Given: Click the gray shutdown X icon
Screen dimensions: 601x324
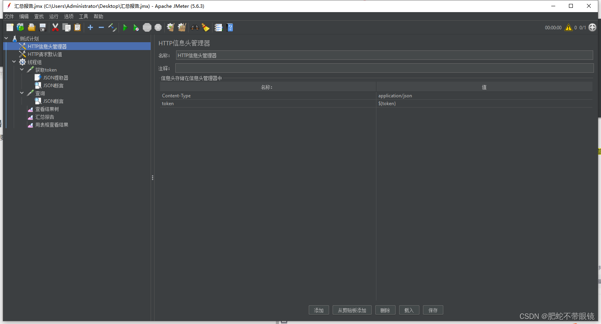Looking at the screenshot, I should (x=158, y=27).
